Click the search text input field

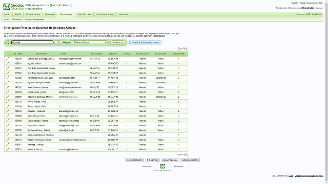pos(32,42)
